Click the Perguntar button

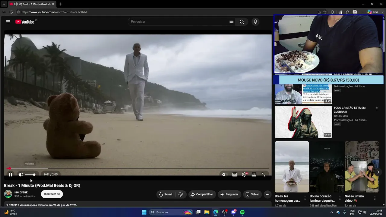229,194
